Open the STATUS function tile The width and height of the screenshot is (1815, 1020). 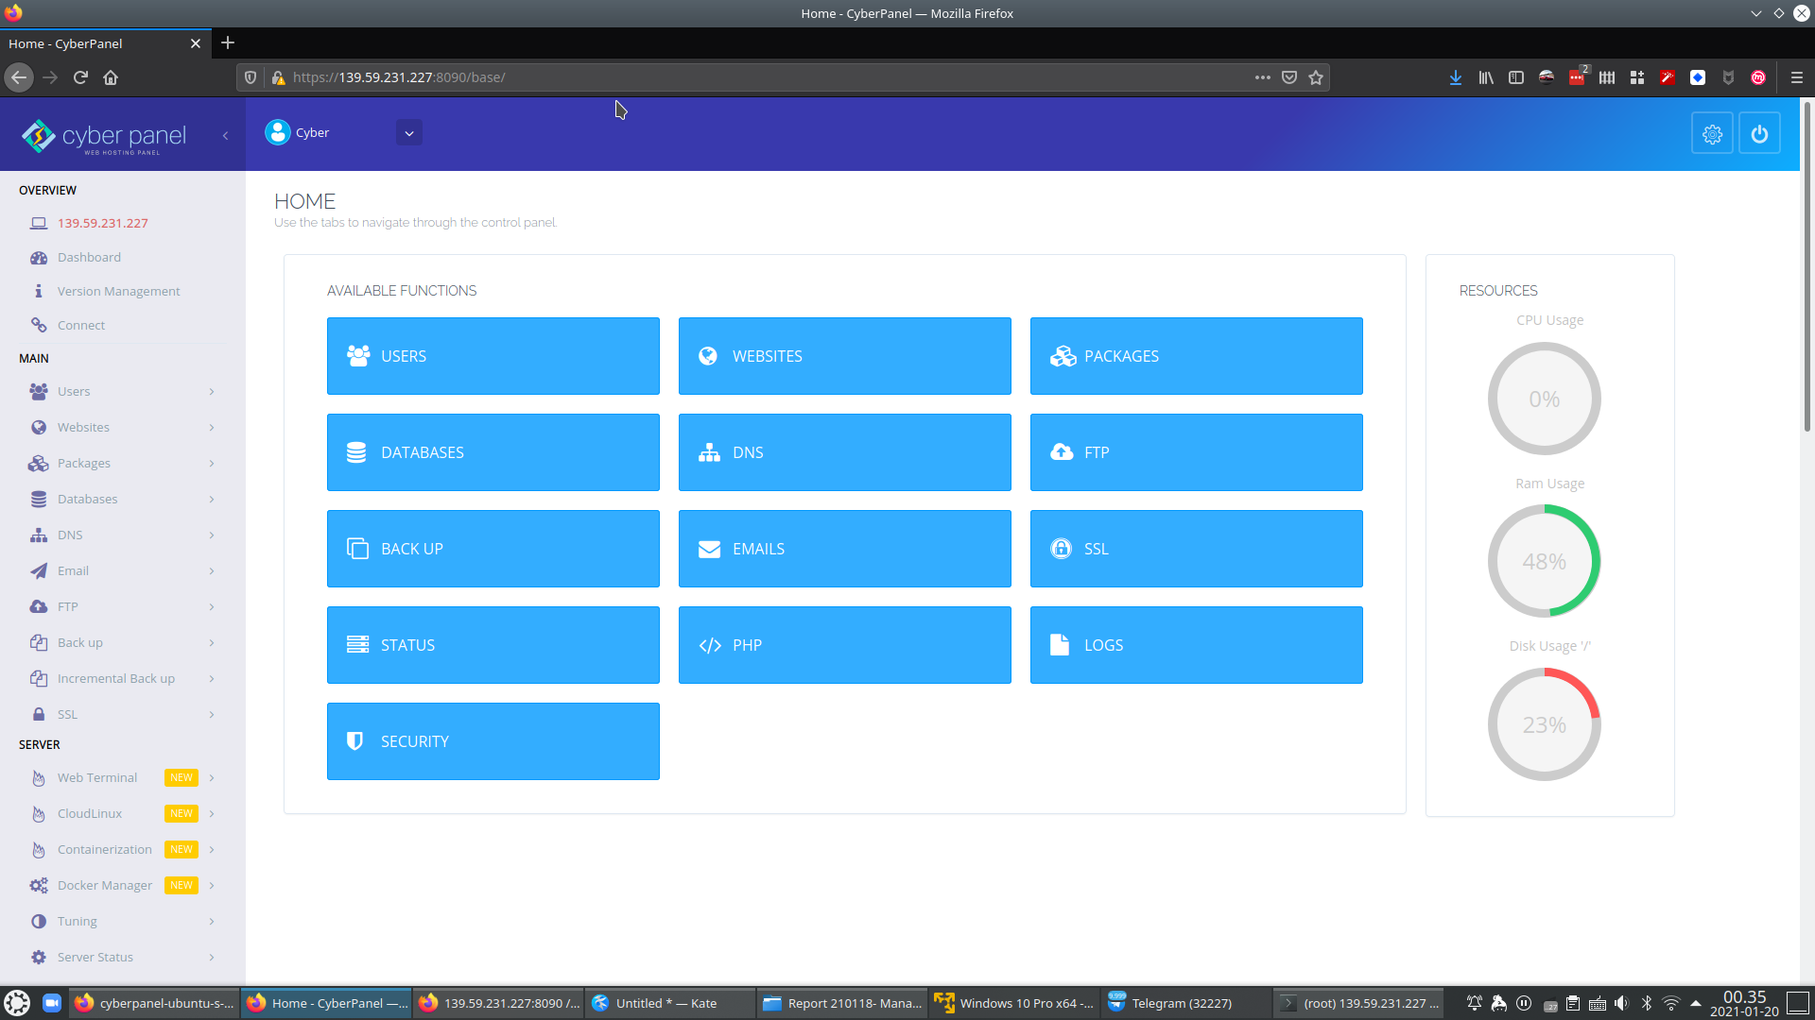[x=493, y=645]
